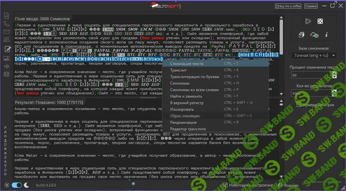Click the dice randomize icon
Image resolution: width=346 pixels, height=191 pixels.
(x=320, y=22)
